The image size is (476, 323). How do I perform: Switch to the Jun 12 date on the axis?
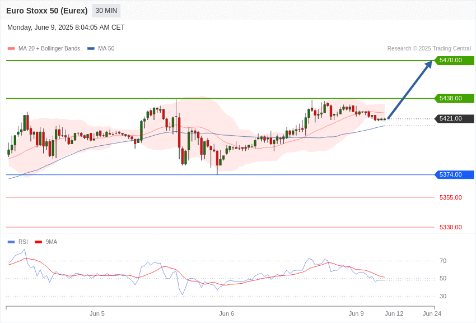pyautogui.click(x=394, y=313)
